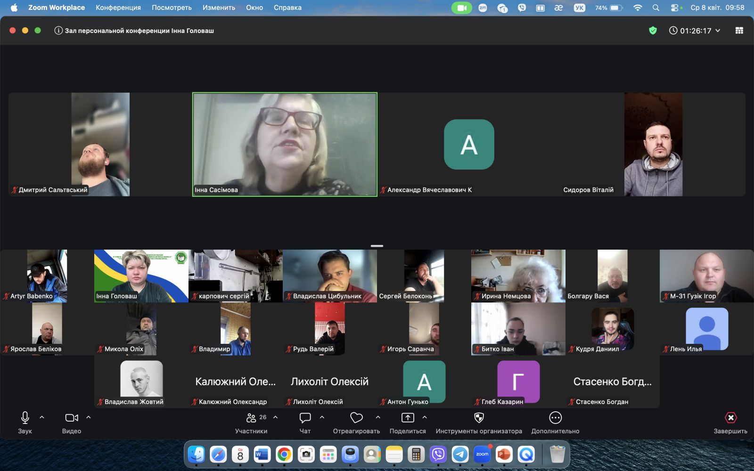Expand the share options arrow
754x471 pixels.
tap(425, 417)
